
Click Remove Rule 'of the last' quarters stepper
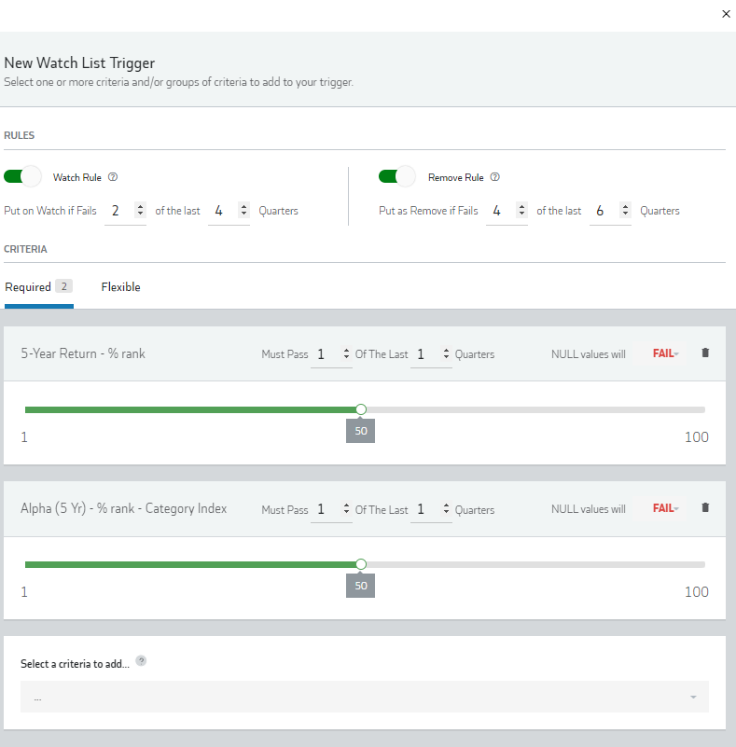tap(610, 211)
